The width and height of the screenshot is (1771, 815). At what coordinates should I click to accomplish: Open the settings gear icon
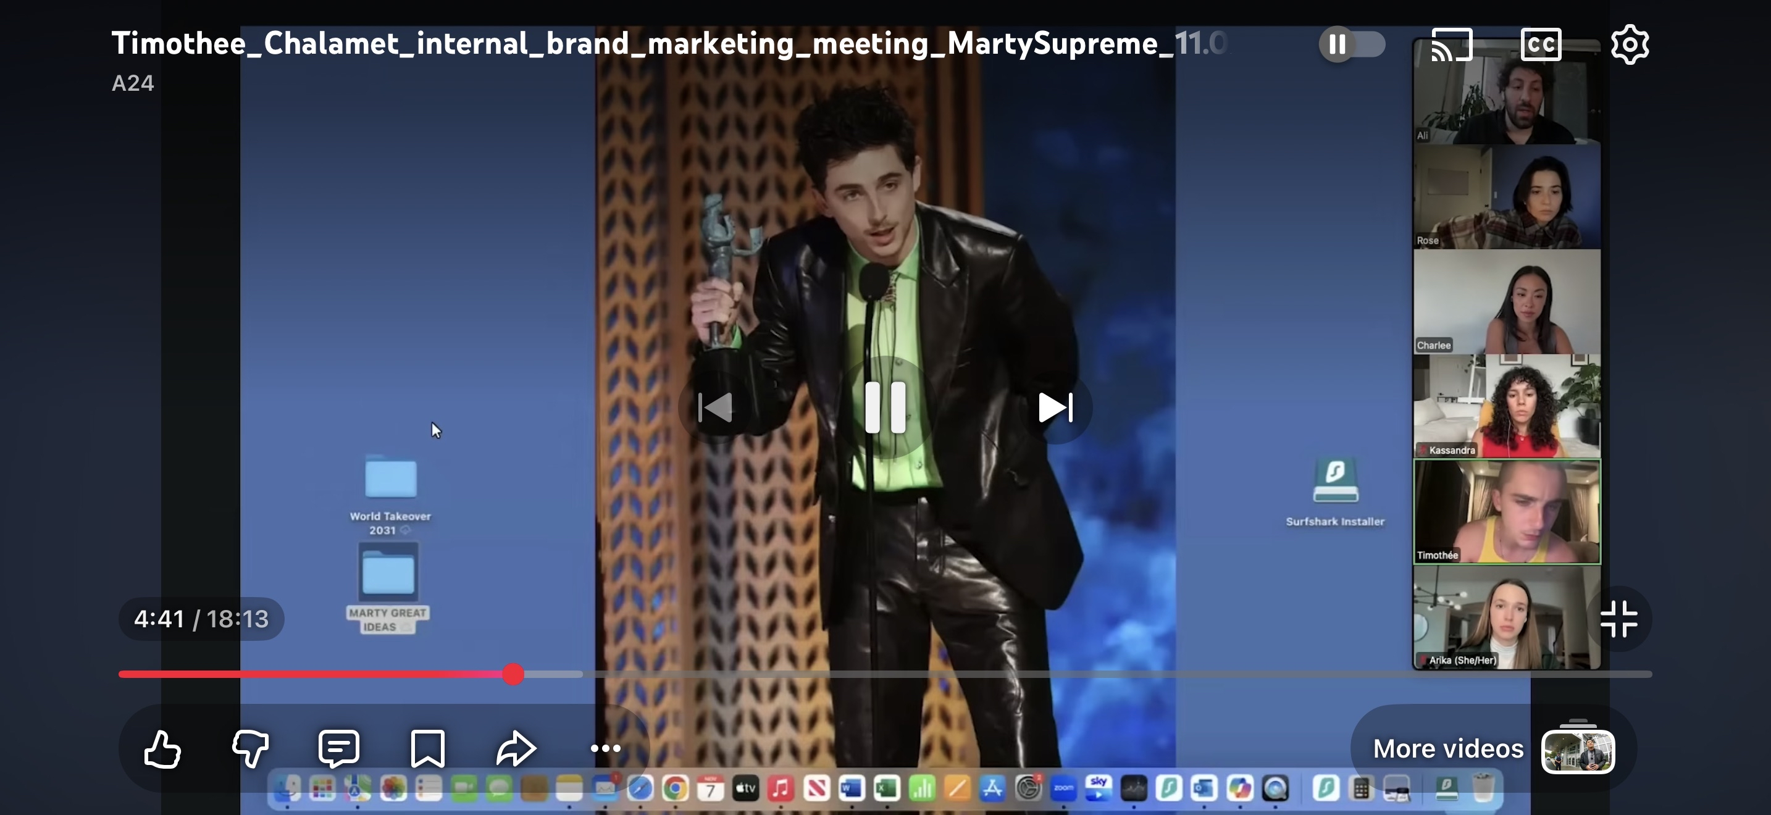(x=1630, y=44)
